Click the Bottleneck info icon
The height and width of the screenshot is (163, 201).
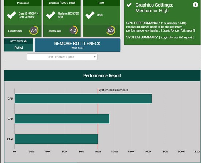[x=25, y=41]
